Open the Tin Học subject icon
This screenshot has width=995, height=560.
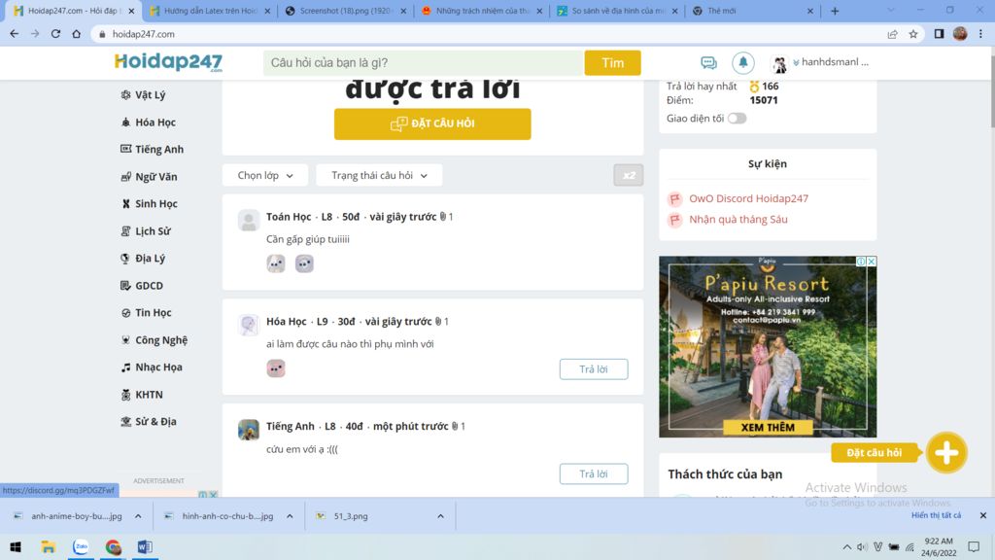[125, 313]
